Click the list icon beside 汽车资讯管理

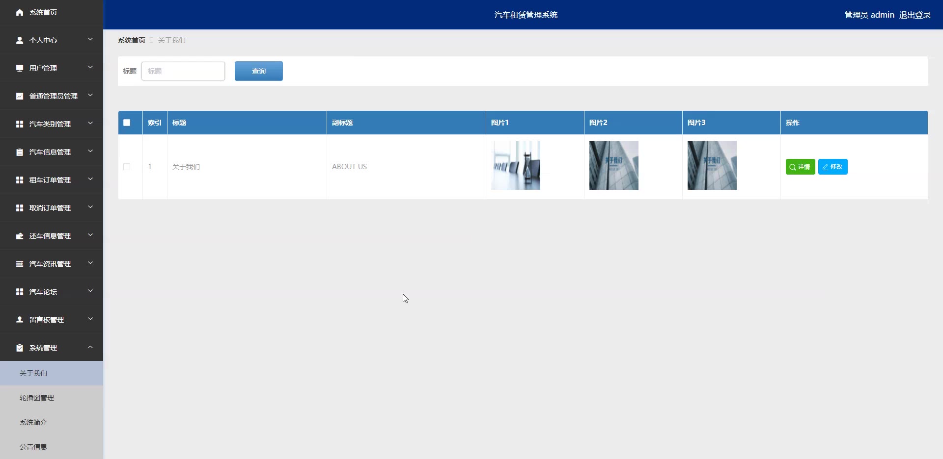coord(20,264)
